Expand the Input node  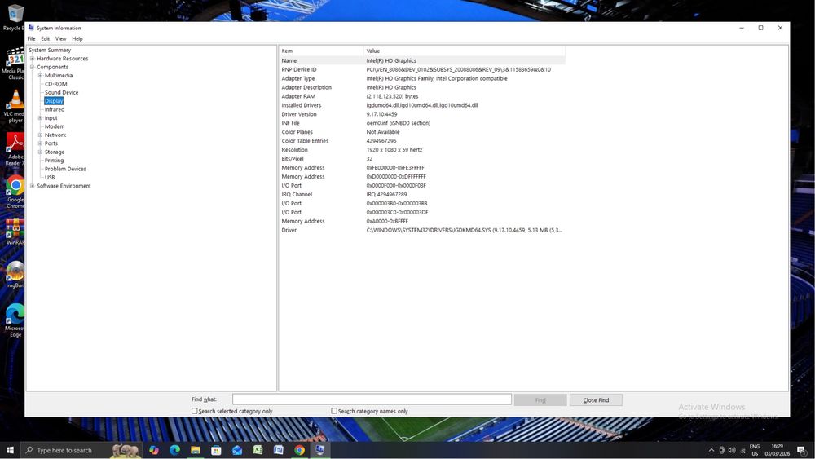point(40,118)
